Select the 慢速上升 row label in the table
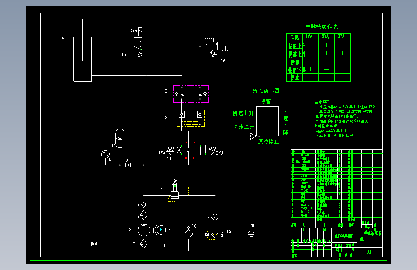Image resolution: width=417 pixels, height=270 pixels. 297,54
